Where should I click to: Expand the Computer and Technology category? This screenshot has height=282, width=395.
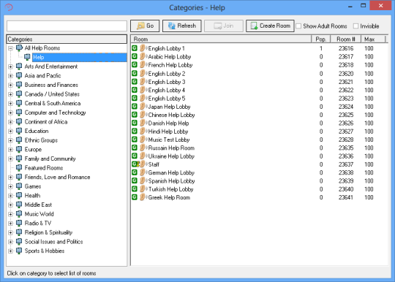pyautogui.click(x=10, y=113)
